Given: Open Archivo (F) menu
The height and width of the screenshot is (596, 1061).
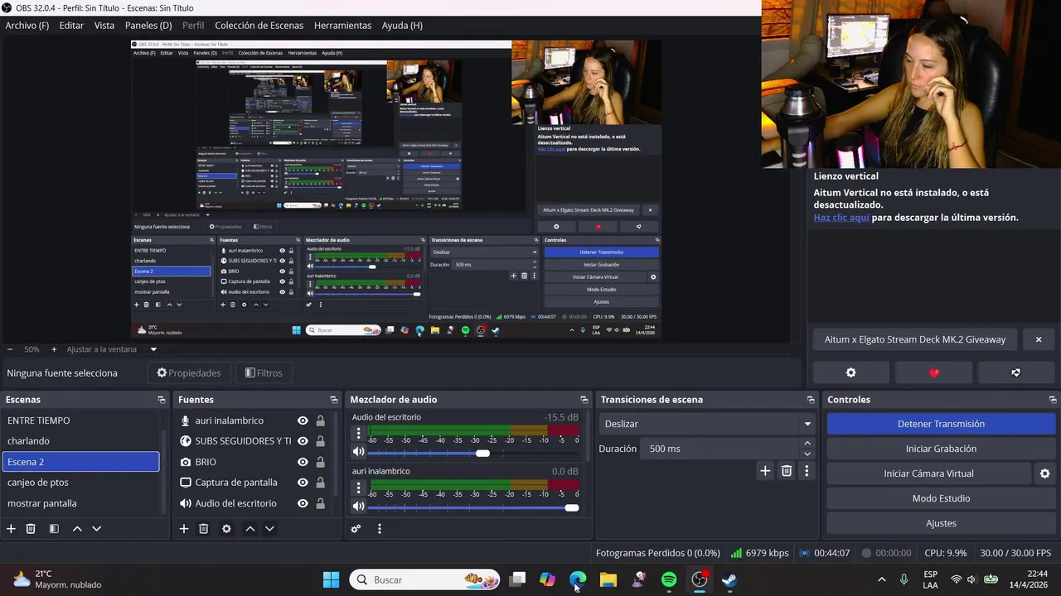Looking at the screenshot, I should click(x=27, y=26).
